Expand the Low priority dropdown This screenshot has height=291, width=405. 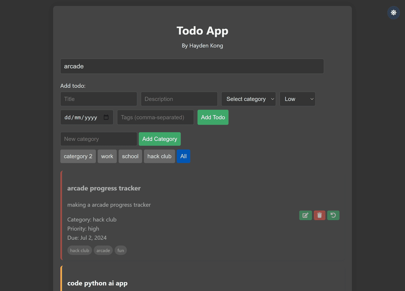[297, 99]
